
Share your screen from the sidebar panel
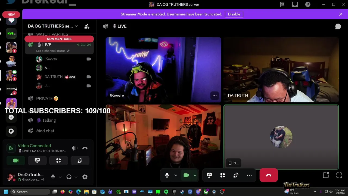37,161
